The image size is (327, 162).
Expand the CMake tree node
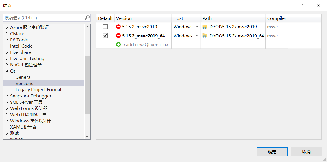coord(7,34)
